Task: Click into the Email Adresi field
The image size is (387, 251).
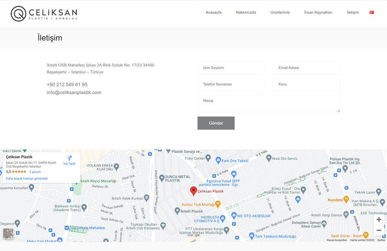Action: (x=306, y=68)
